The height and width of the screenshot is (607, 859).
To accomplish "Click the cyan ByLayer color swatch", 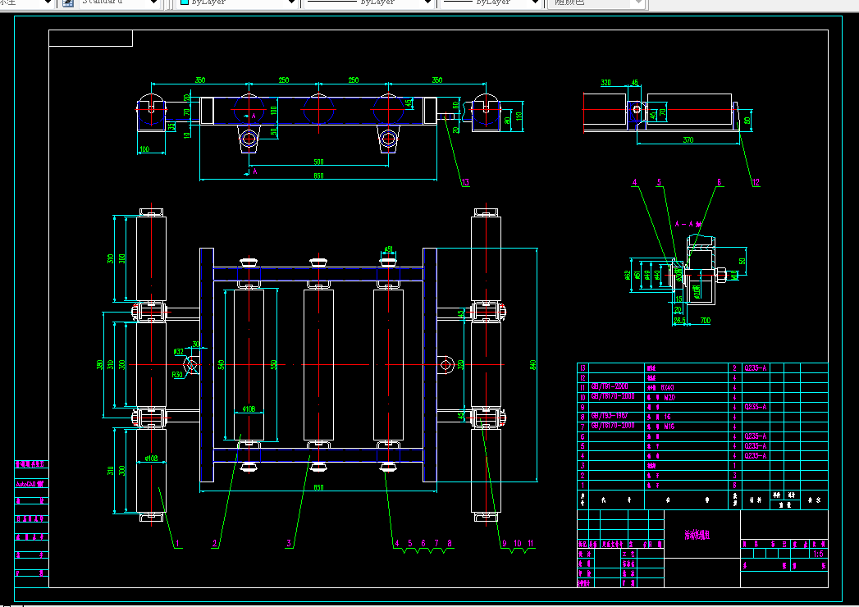I will (x=185, y=2).
